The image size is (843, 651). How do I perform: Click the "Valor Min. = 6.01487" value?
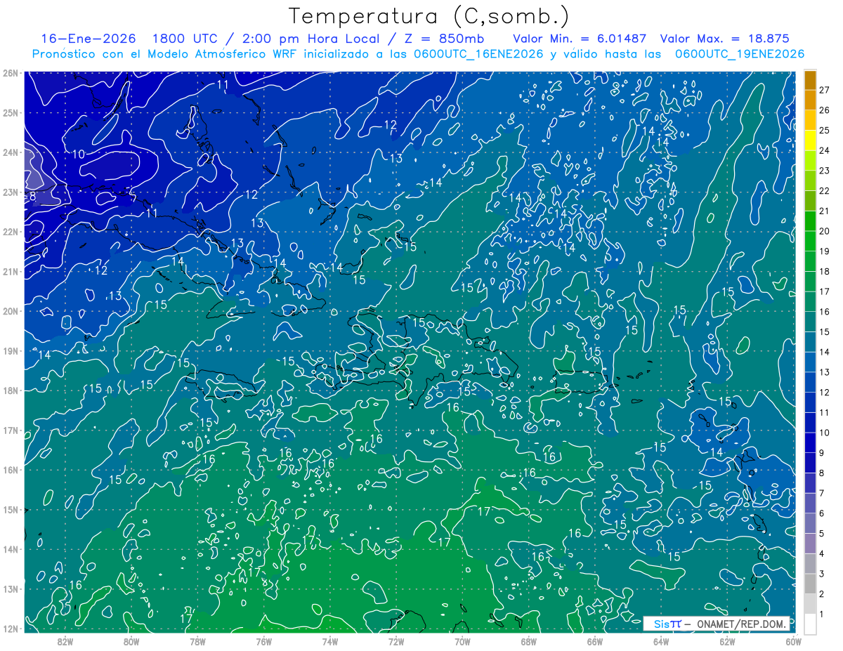pyautogui.click(x=580, y=39)
